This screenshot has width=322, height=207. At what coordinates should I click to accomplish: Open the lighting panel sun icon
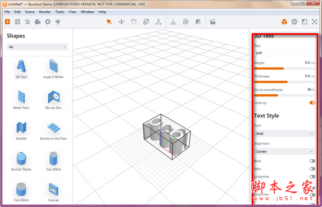(58, 21)
